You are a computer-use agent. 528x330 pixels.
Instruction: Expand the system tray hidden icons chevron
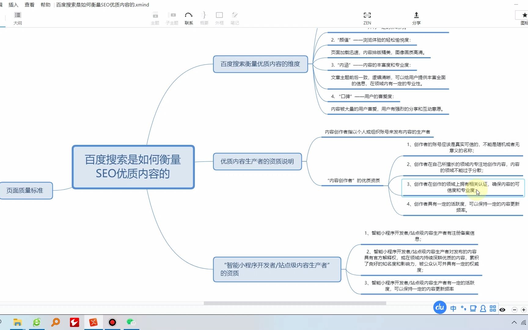514,322
